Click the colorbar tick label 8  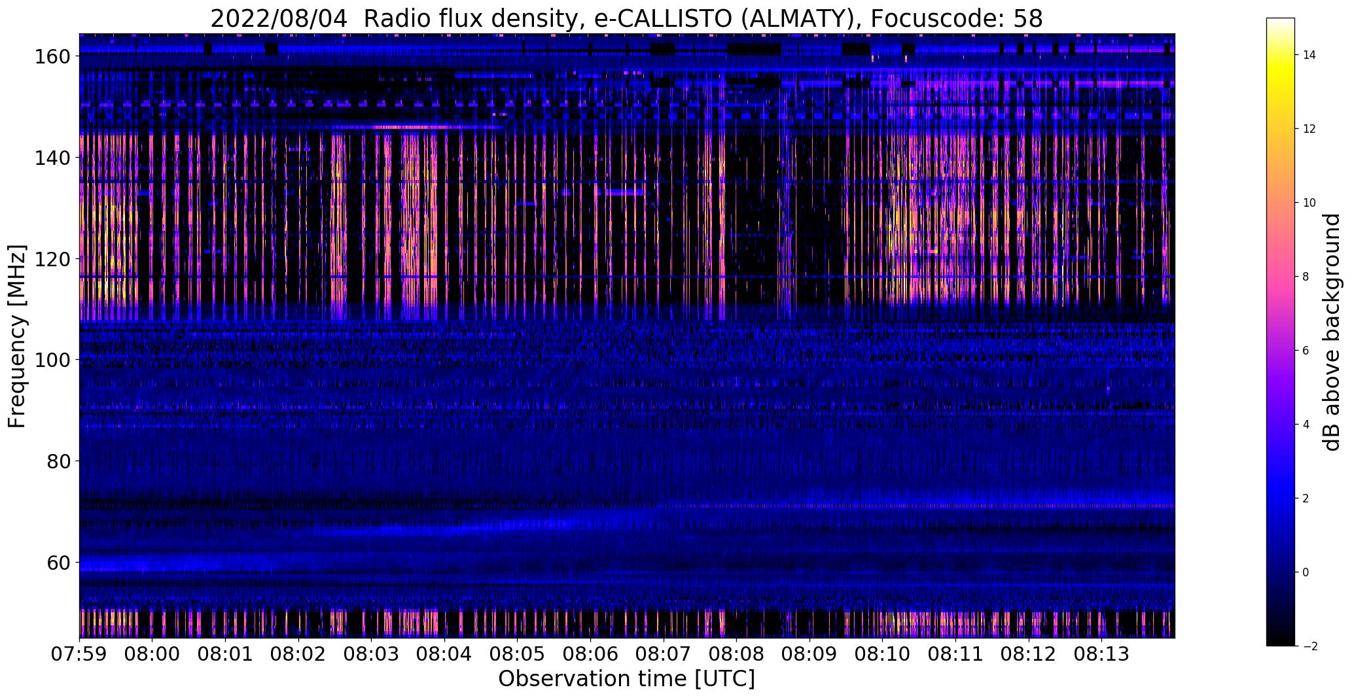(1306, 277)
